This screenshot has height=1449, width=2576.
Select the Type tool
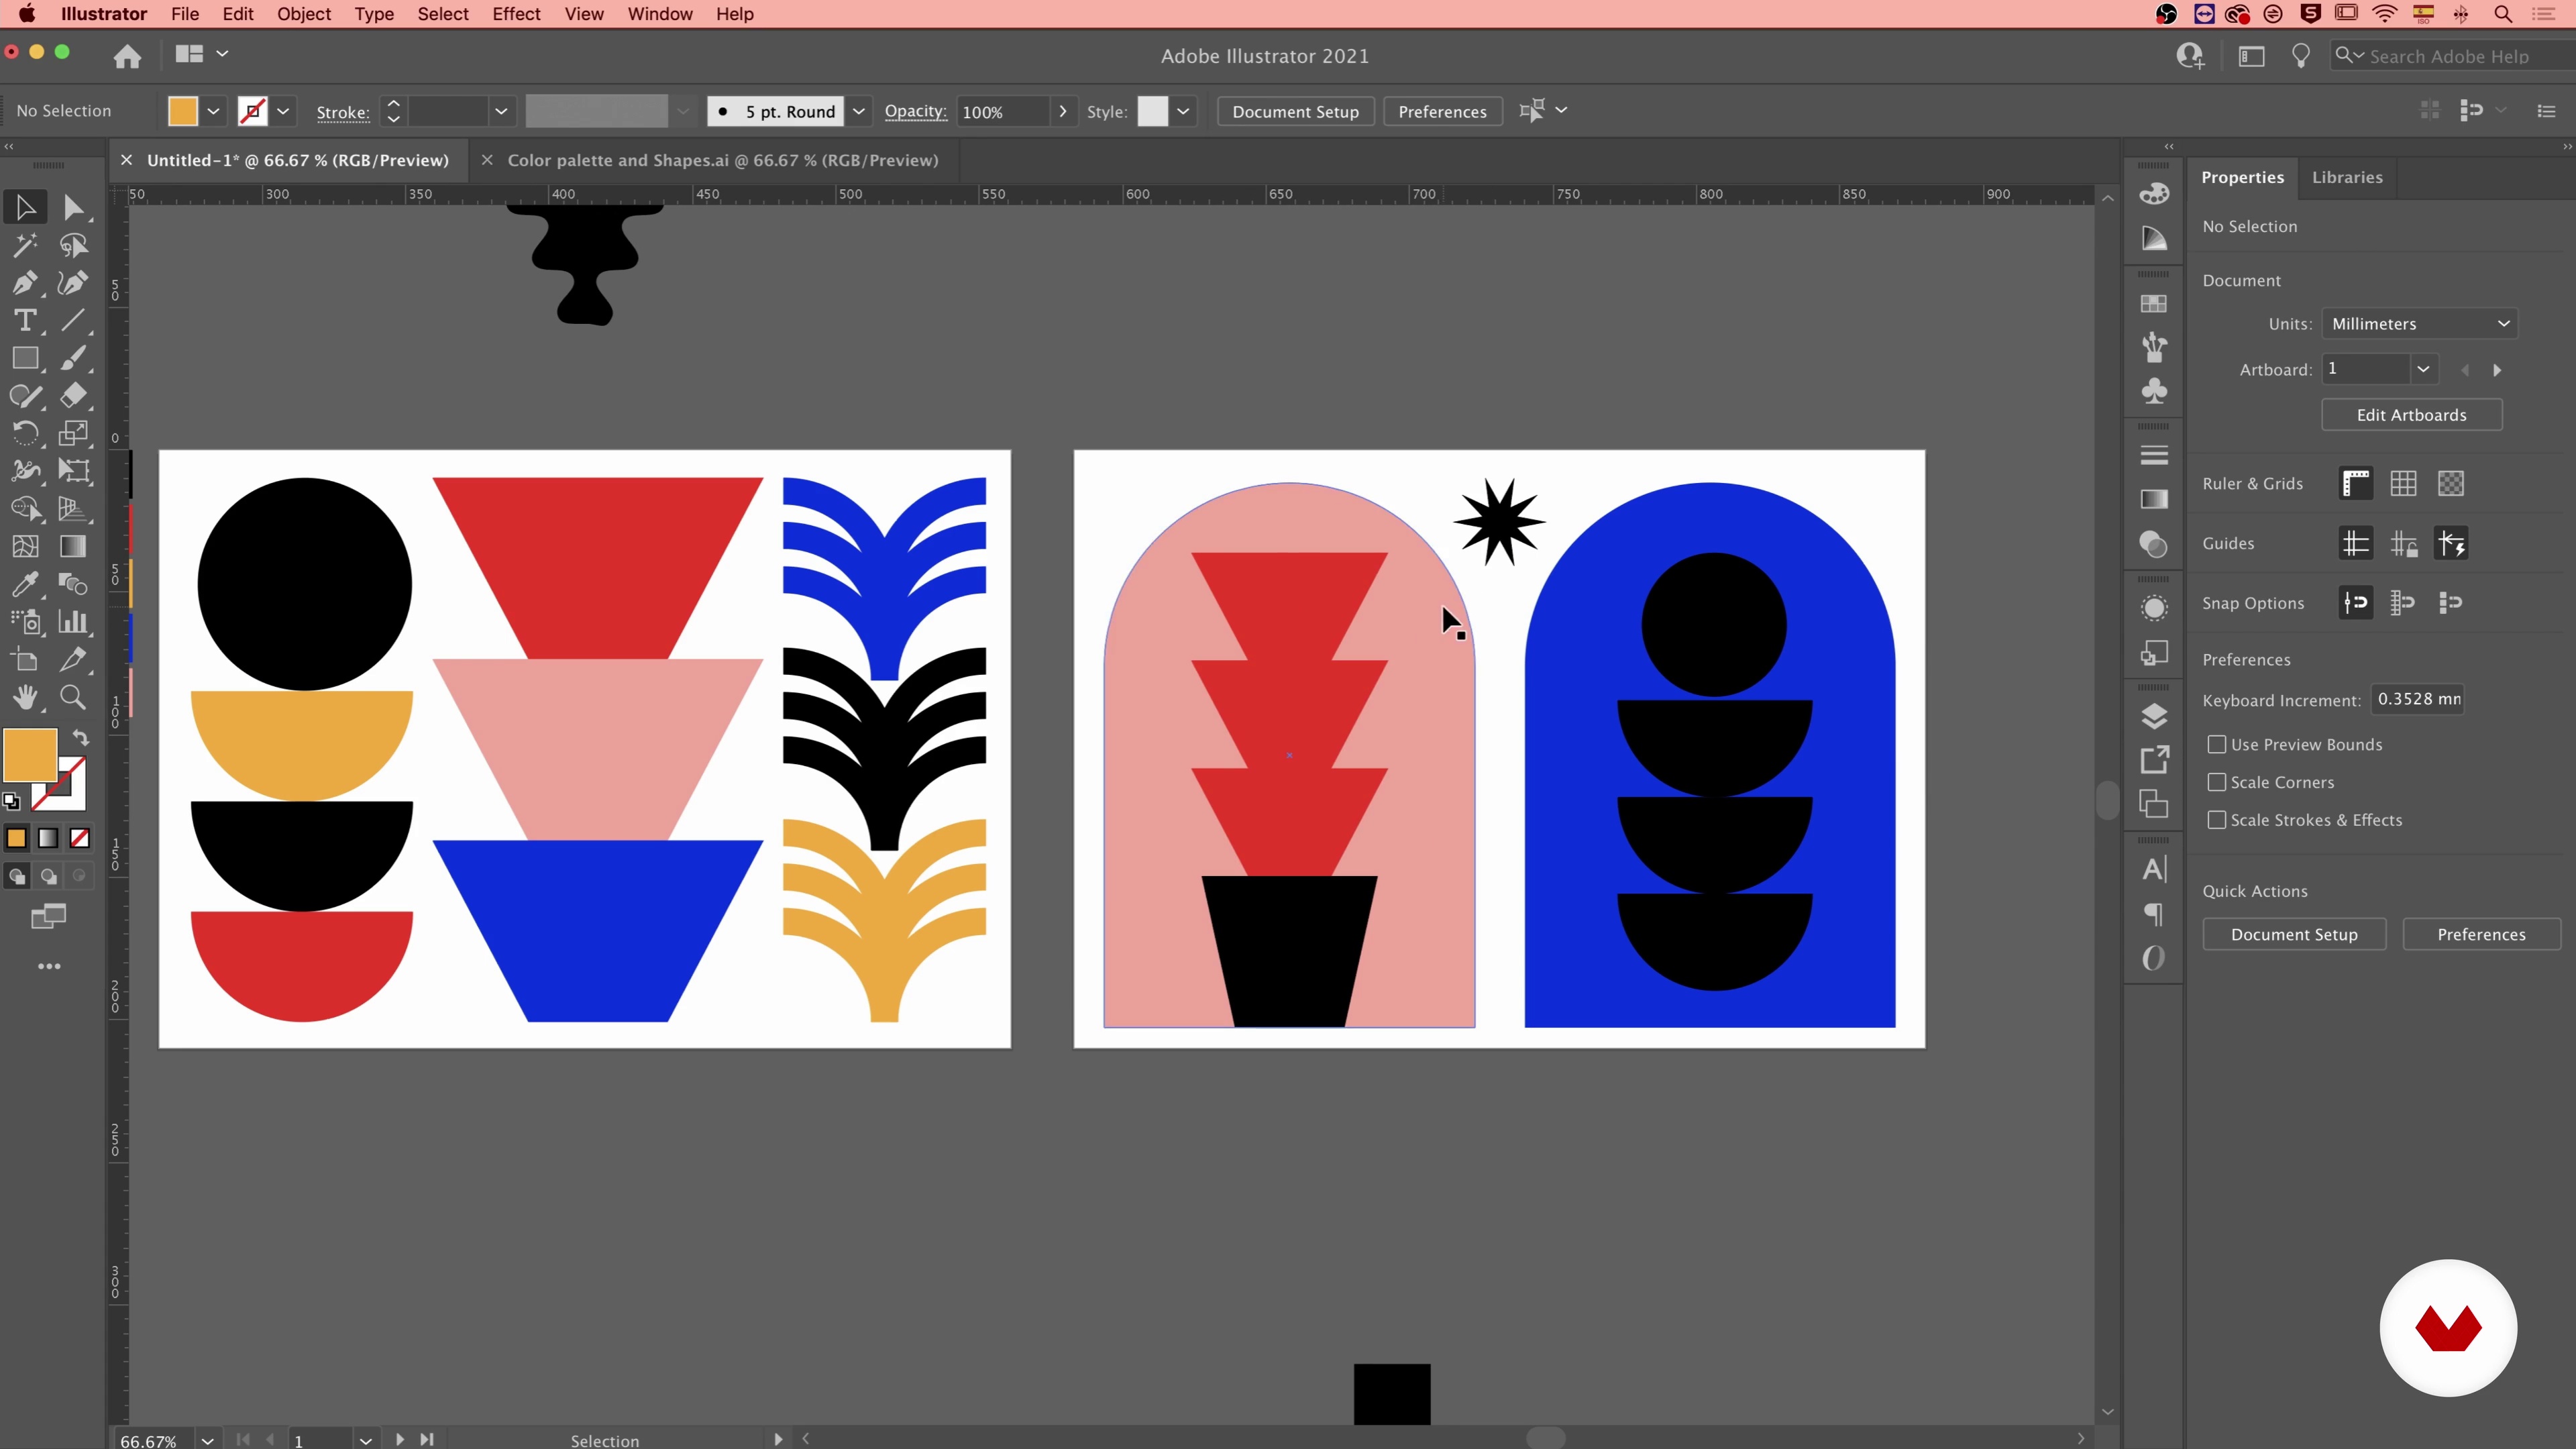(25, 321)
